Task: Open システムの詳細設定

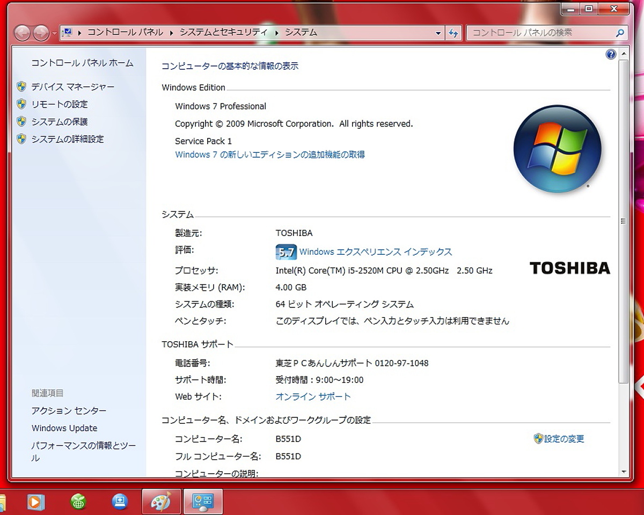Action: pos(68,139)
